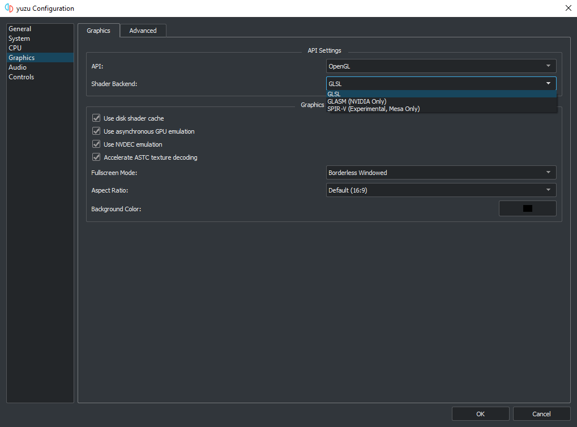The image size is (577, 427).
Task: Close the yuzu Configuration window
Action: tap(568, 8)
